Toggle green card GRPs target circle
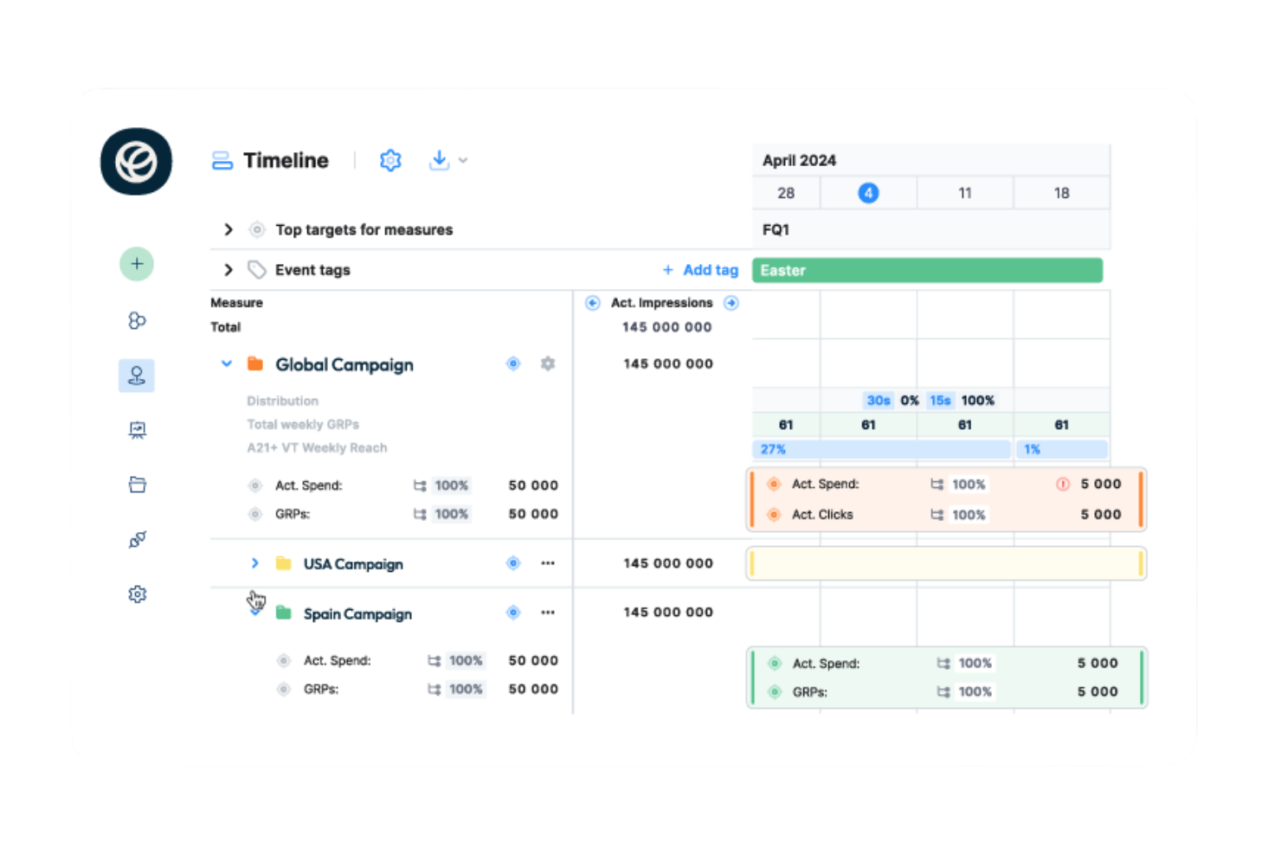The height and width of the screenshot is (854, 1281). [775, 692]
